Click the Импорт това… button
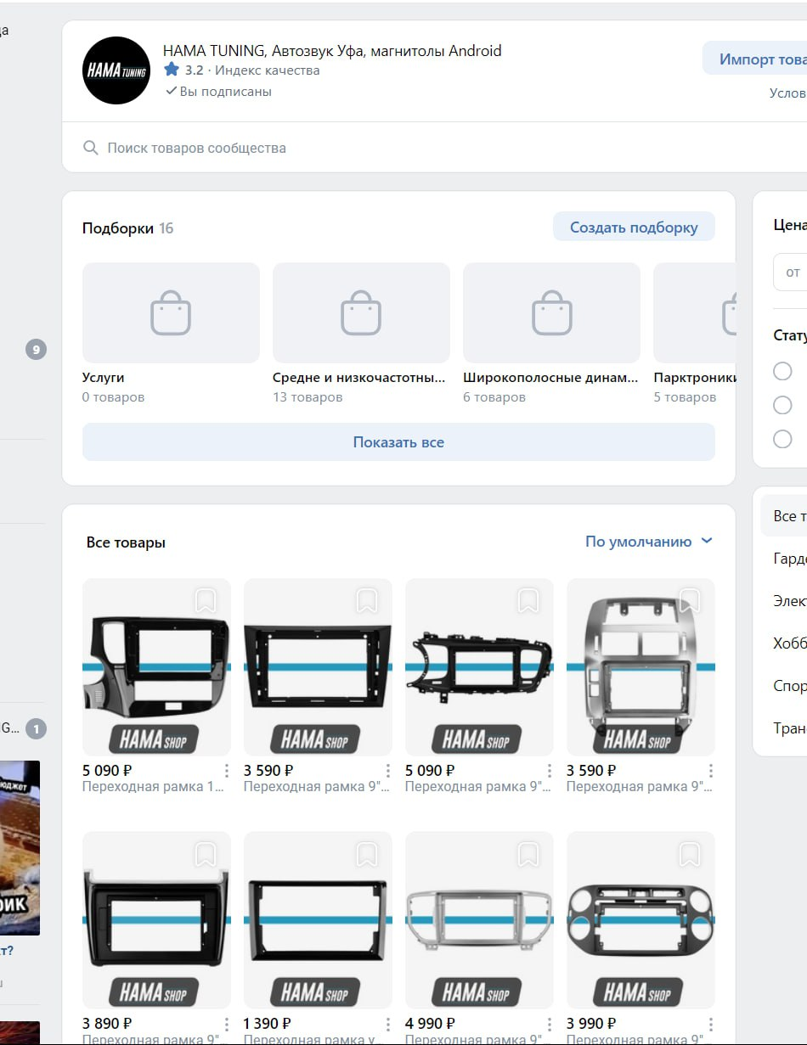Image resolution: width=807 pixels, height=1045 pixels. (754, 59)
